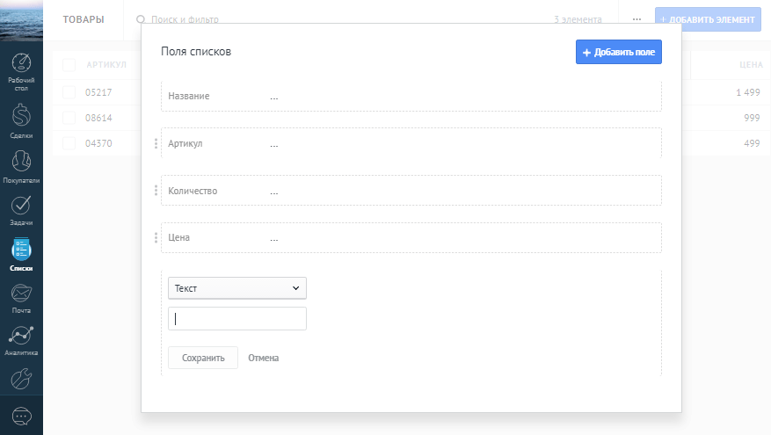This screenshot has width=771, height=435.
Task: Click the Название field row
Action: [x=411, y=96]
